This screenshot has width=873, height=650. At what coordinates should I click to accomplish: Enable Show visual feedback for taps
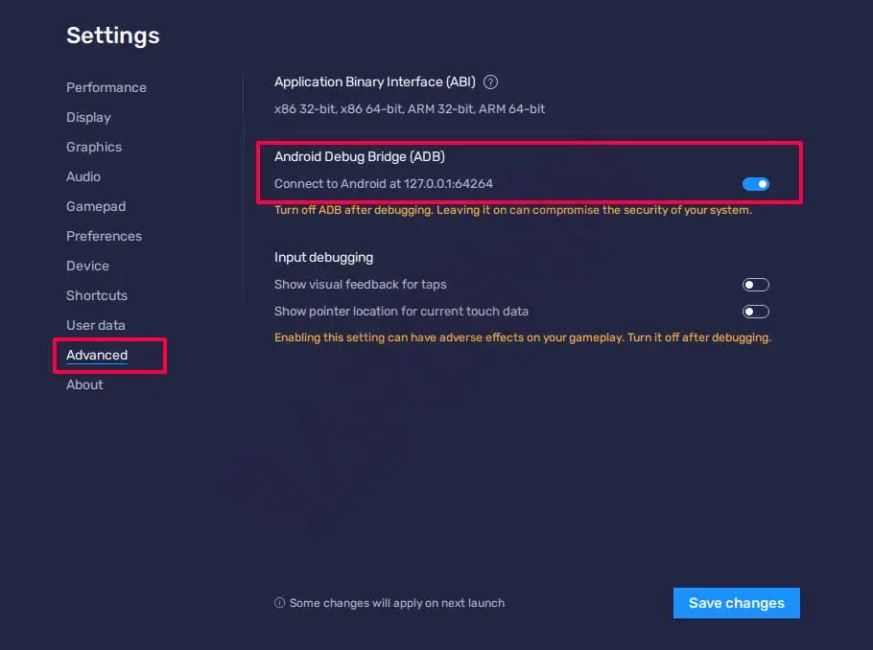tap(756, 285)
